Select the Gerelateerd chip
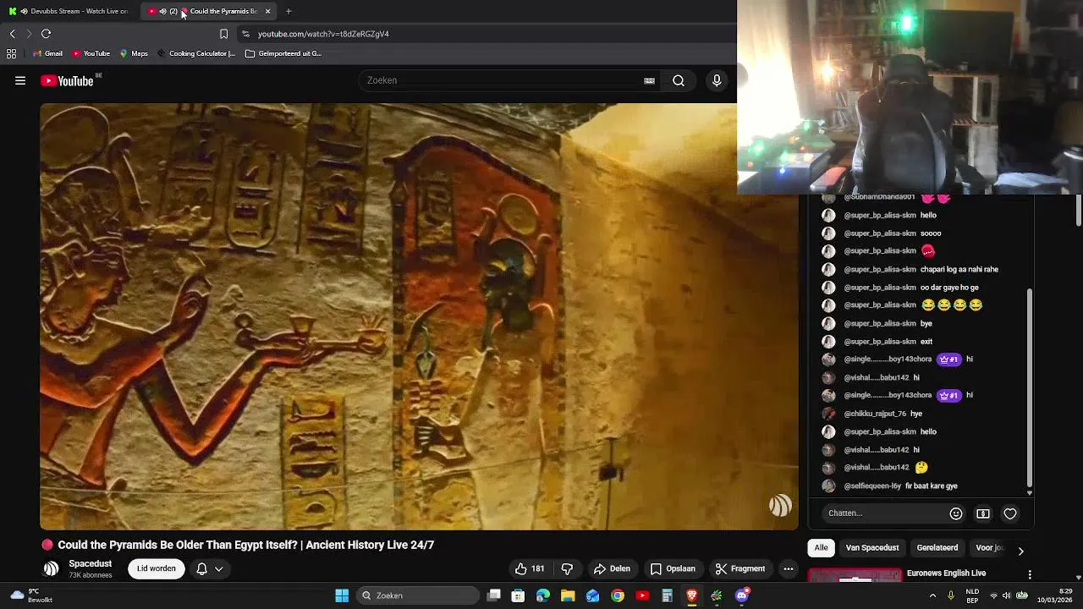Image resolution: width=1083 pixels, height=609 pixels. (937, 547)
